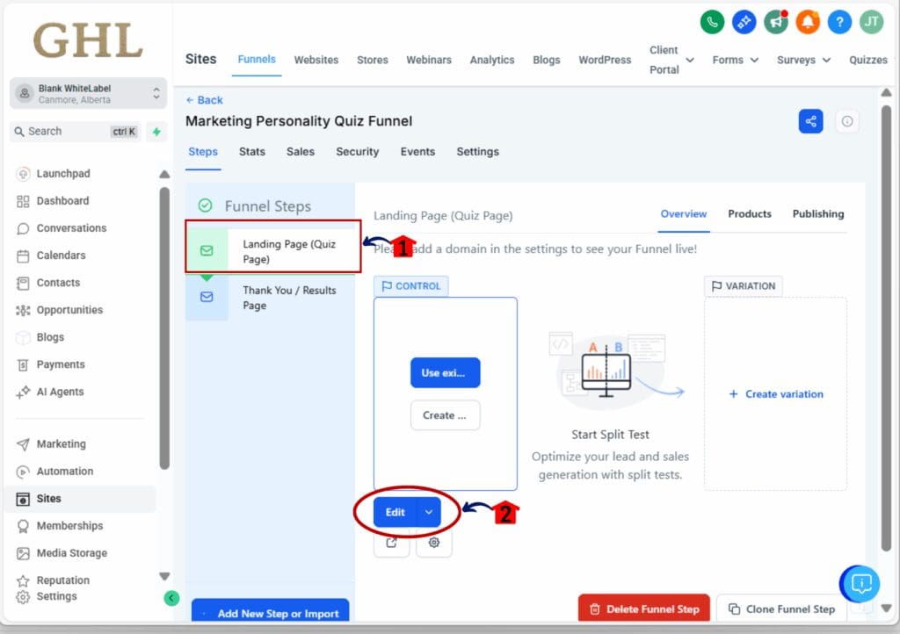Click the green megaphone announcements icon
900x634 pixels.
click(x=776, y=22)
